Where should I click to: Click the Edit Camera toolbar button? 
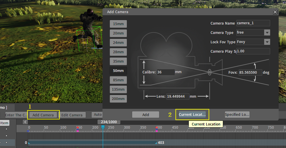coord(73,115)
